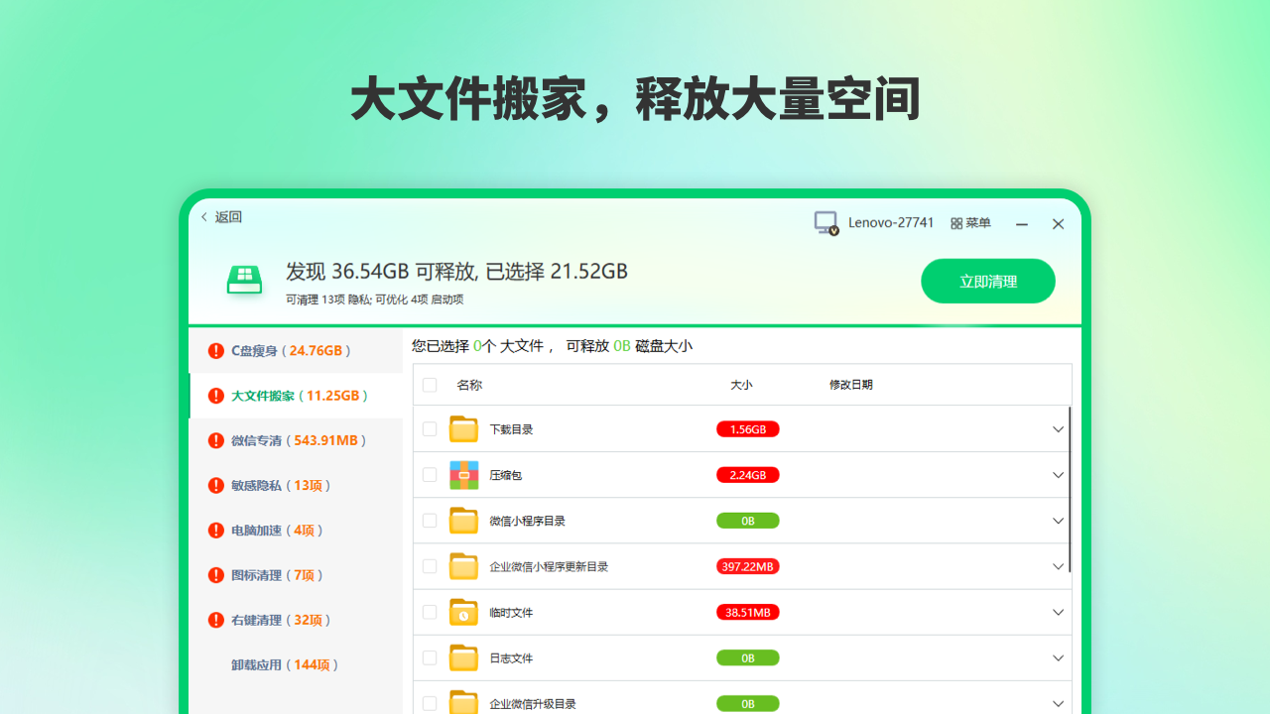
Task: Check the 临时文件 row checkbox
Action: click(x=430, y=612)
